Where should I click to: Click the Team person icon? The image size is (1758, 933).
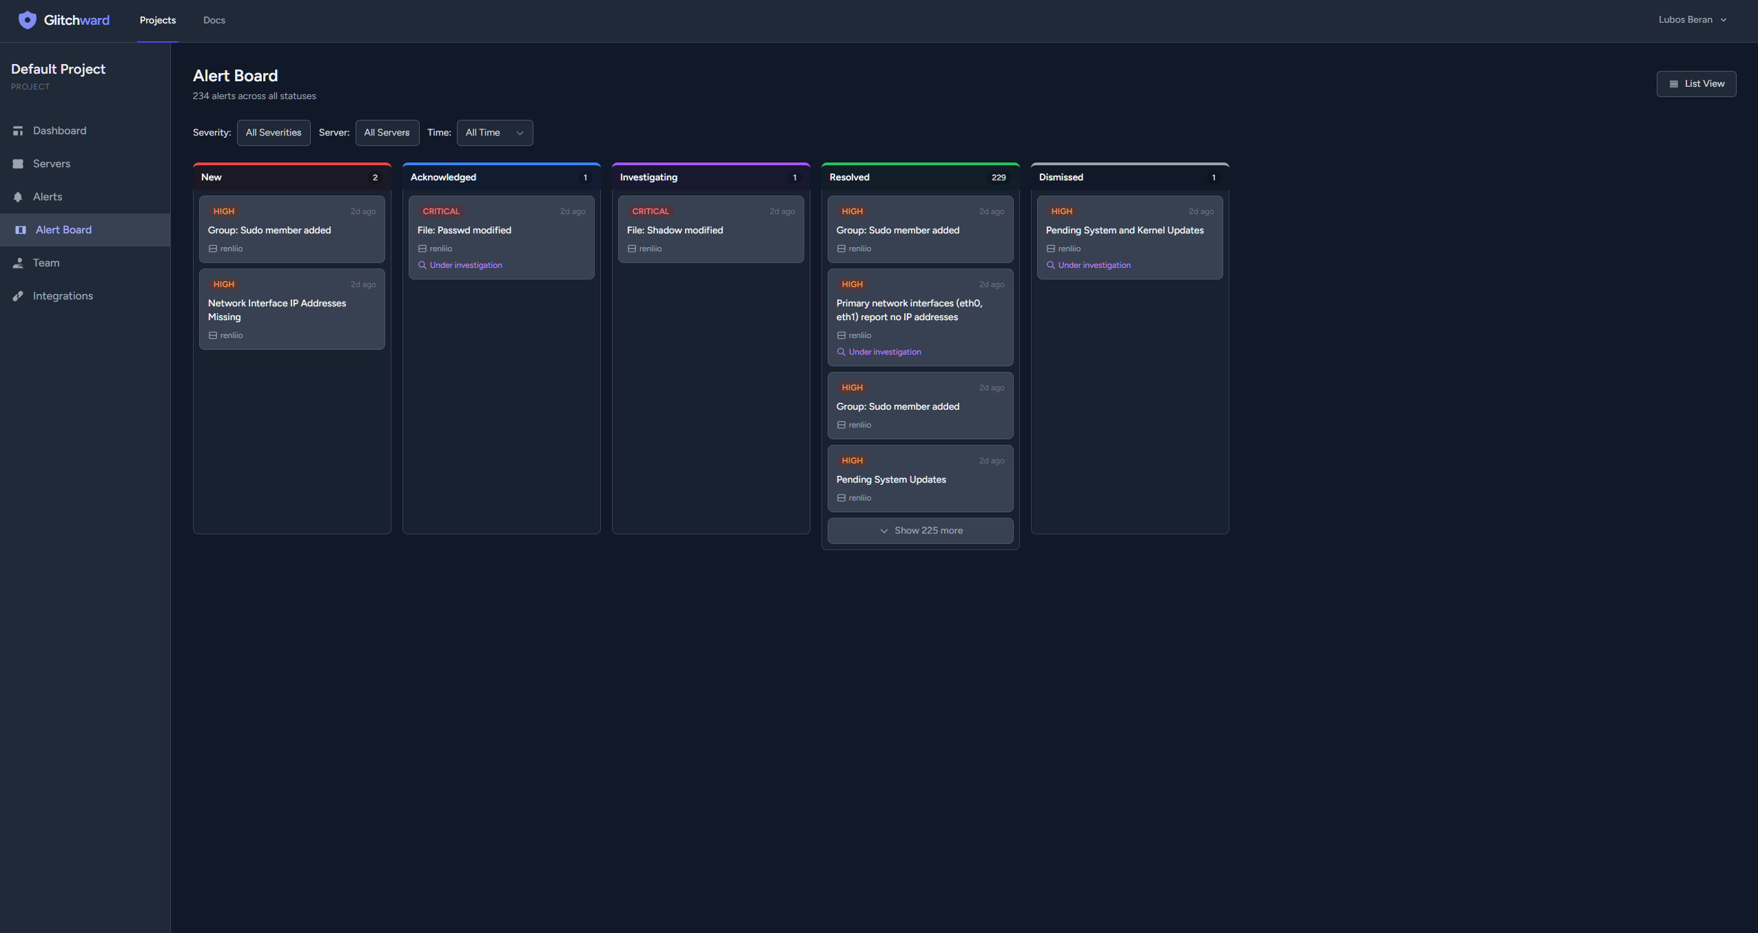pyautogui.click(x=18, y=263)
